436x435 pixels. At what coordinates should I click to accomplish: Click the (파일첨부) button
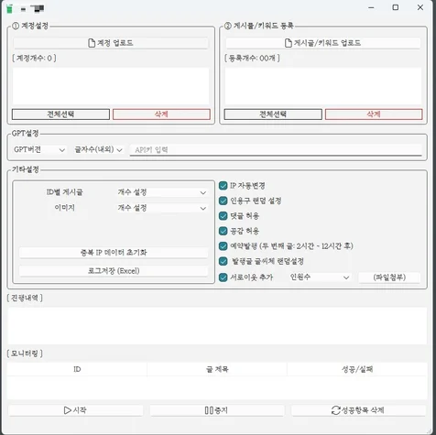click(389, 277)
